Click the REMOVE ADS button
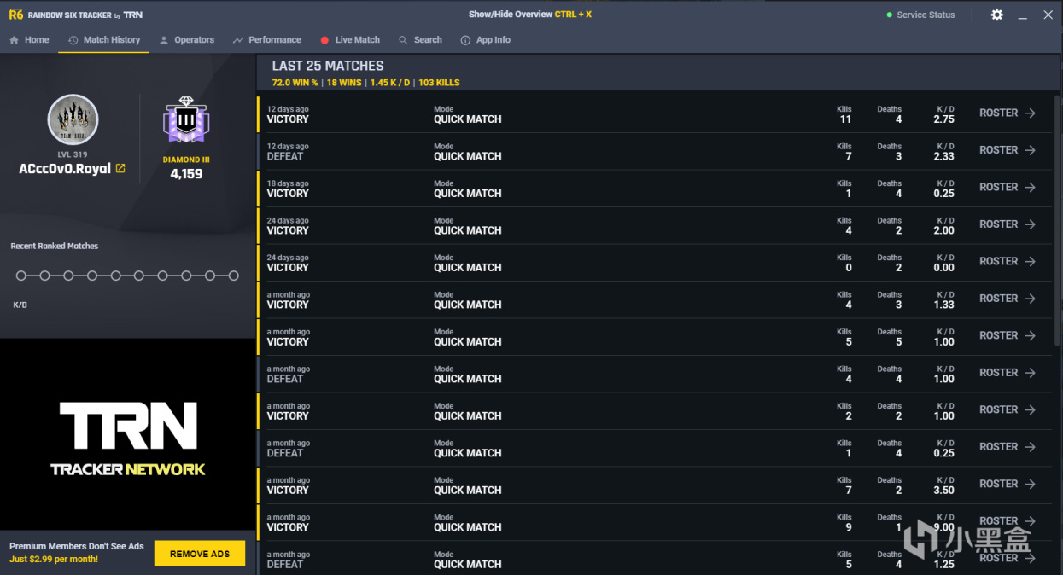 [x=200, y=554]
